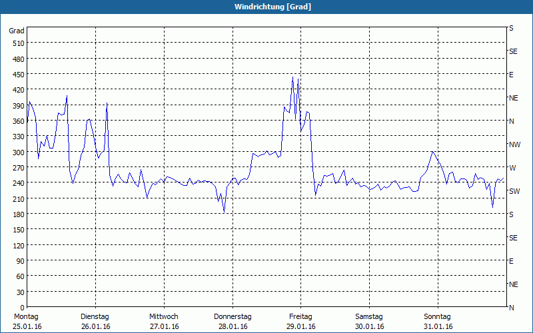Pick the 210 tick label
Viewport: 533px width, 333px height.
coord(19,198)
